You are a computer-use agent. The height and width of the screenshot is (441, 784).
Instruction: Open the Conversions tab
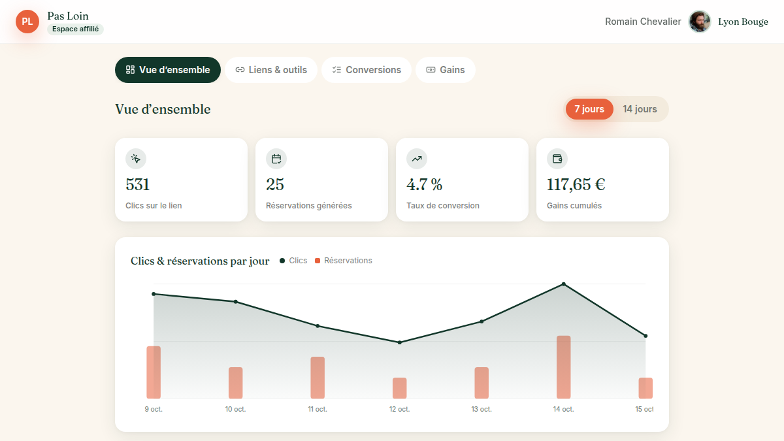click(367, 70)
